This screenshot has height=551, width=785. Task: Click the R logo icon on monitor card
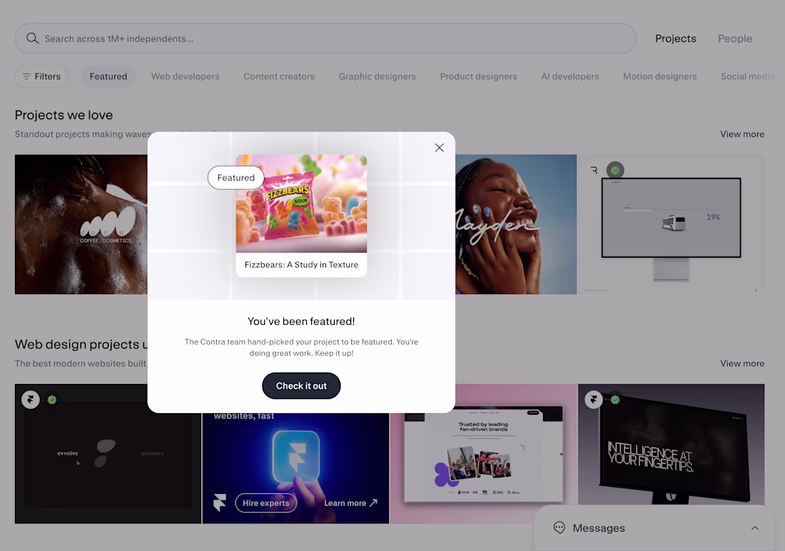click(x=594, y=171)
